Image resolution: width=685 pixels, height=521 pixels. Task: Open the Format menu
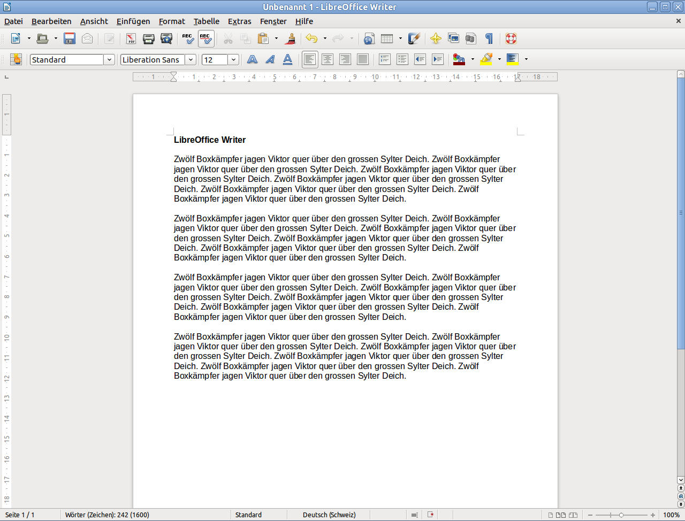point(172,21)
